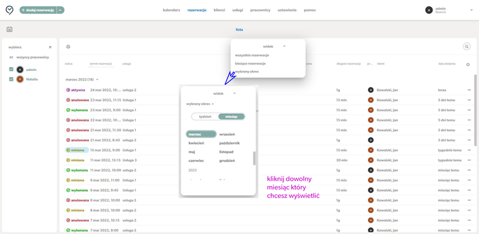The width and height of the screenshot is (479, 234).
Task: Collapse the marzec 2022 (18) group
Action: pyautogui.click(x=97, y=79)
